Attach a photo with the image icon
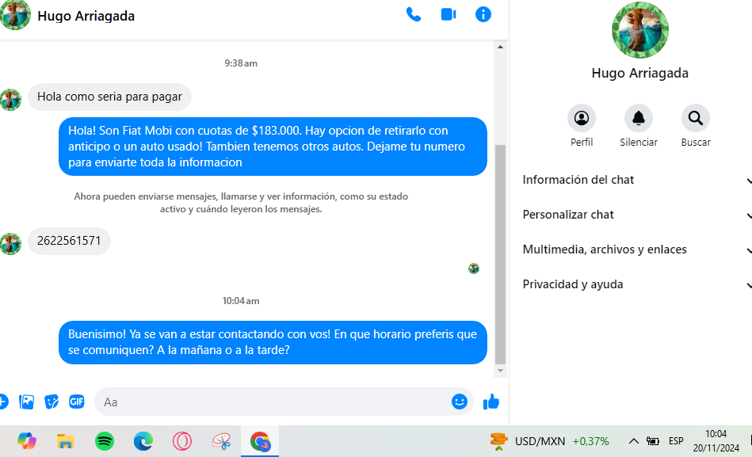Viewport: 752px width, 457px height. 27,402
